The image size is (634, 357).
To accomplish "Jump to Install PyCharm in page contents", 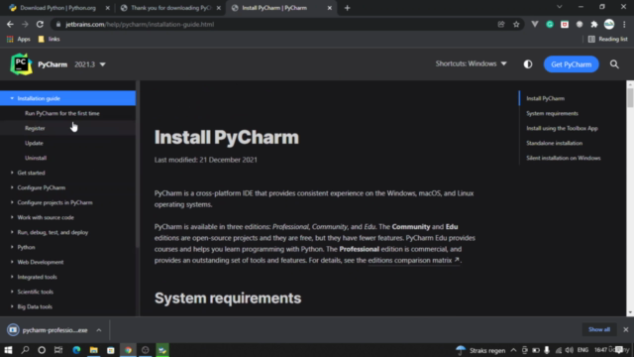I will coord(545,98).
